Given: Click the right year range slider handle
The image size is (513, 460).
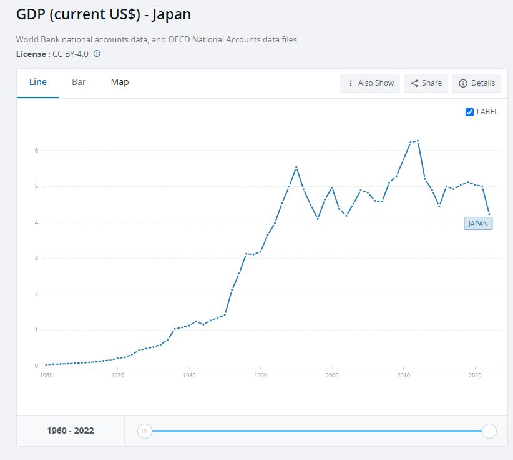Looking at the screenshot, I should (x=489, y=431).
